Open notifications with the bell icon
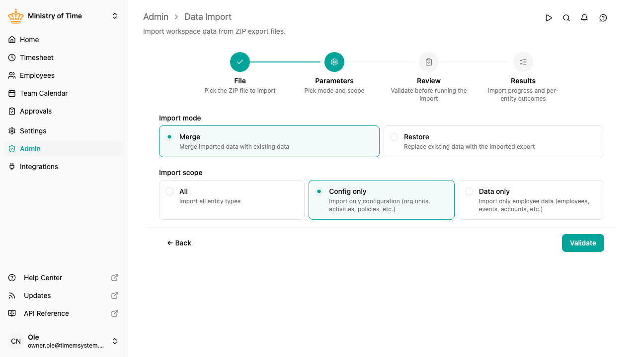The image size is (636, 357). click(584, 18)
